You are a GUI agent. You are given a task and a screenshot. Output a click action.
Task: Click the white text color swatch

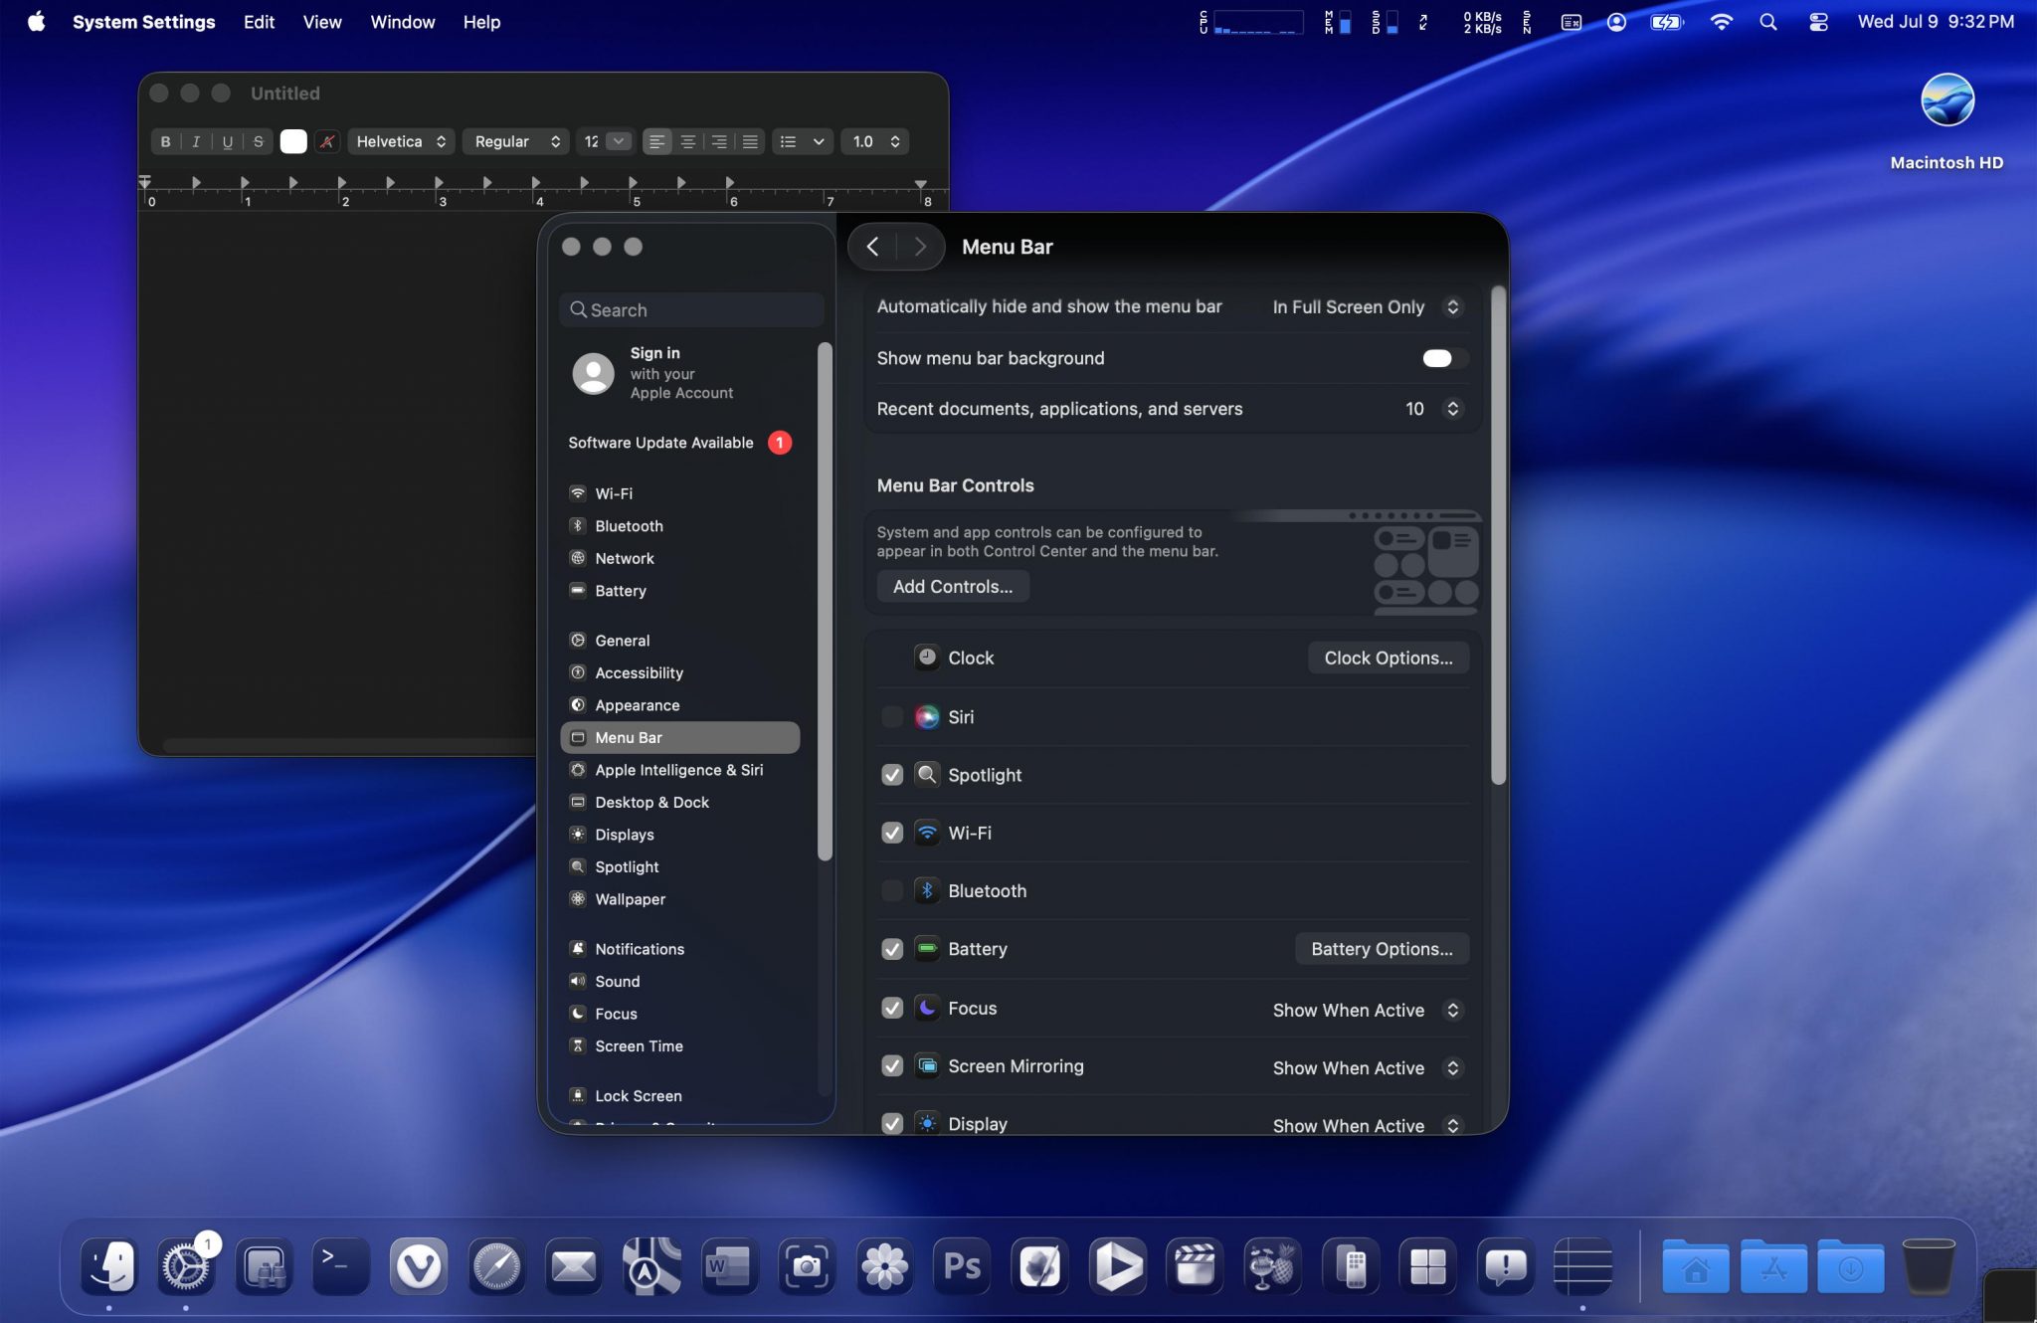tap(293, 142)
